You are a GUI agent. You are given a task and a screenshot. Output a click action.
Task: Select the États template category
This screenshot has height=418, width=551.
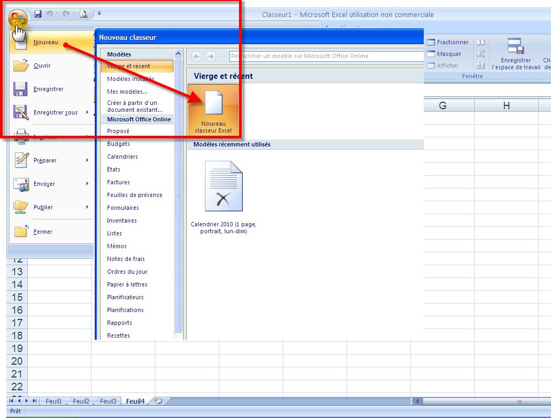(113, 169)
